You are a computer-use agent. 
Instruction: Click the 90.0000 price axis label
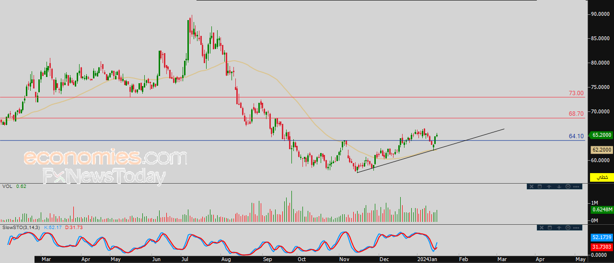(x=600, y=14)
